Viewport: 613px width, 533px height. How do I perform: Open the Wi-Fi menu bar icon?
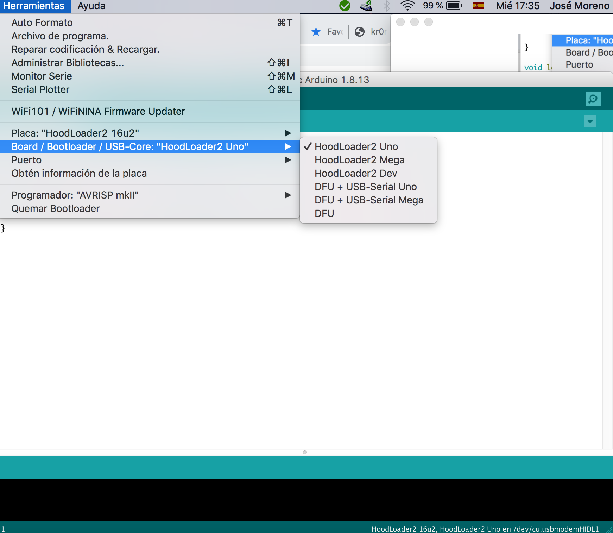pos(407,6)
